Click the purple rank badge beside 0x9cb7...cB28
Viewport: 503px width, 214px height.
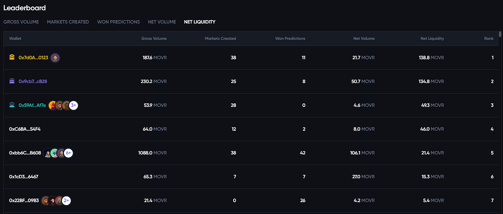(x=12, y=82)
